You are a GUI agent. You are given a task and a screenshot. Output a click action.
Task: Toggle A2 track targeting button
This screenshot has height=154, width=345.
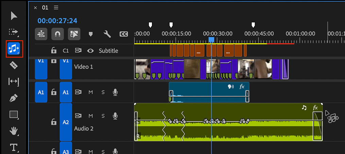(x=66, y=122)
